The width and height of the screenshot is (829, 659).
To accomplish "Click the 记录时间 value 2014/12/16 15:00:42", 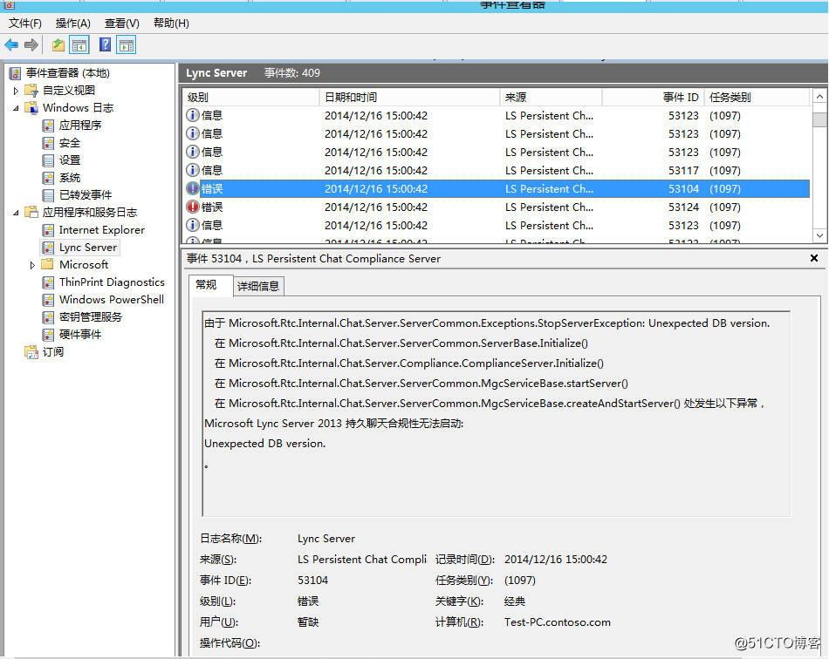I will point(556,560).
